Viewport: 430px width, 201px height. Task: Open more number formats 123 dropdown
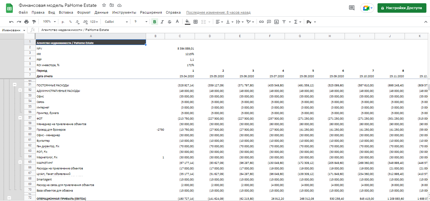(x=94, y=22)
